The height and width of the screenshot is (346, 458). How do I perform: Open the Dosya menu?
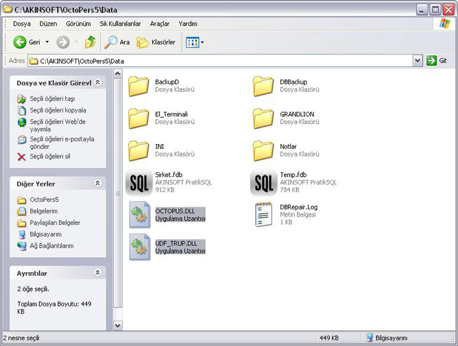(22, 24)
